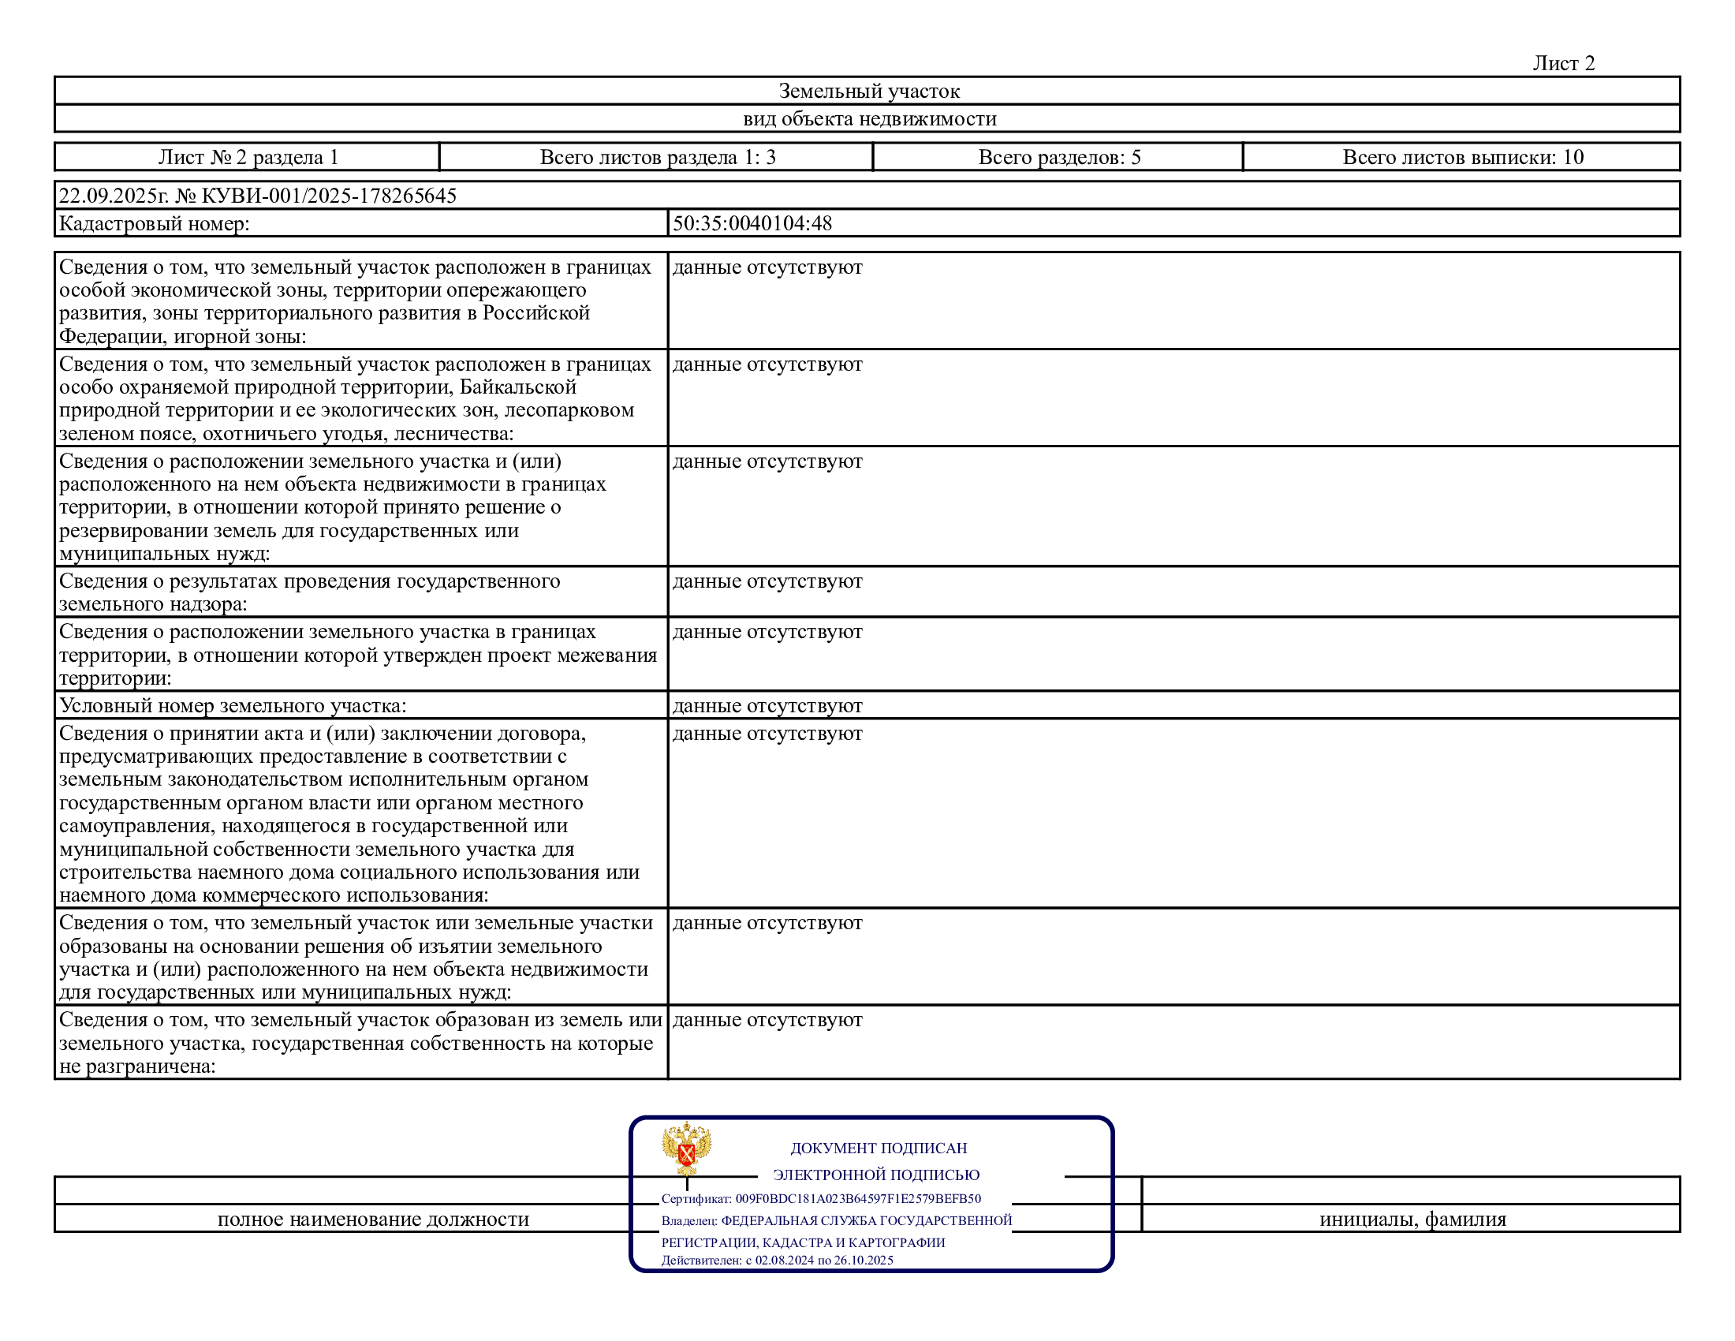Screen dimensions: 1735x1341
Task: Click the 'инициалы, фамилия' signature field
Action: click(1412, 1220)
